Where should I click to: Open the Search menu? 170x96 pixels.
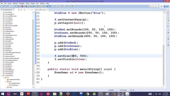[28, 3]
